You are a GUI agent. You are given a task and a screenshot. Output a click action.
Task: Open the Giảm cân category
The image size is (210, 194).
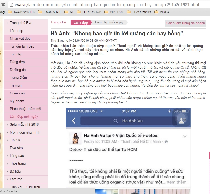[26, 93]
